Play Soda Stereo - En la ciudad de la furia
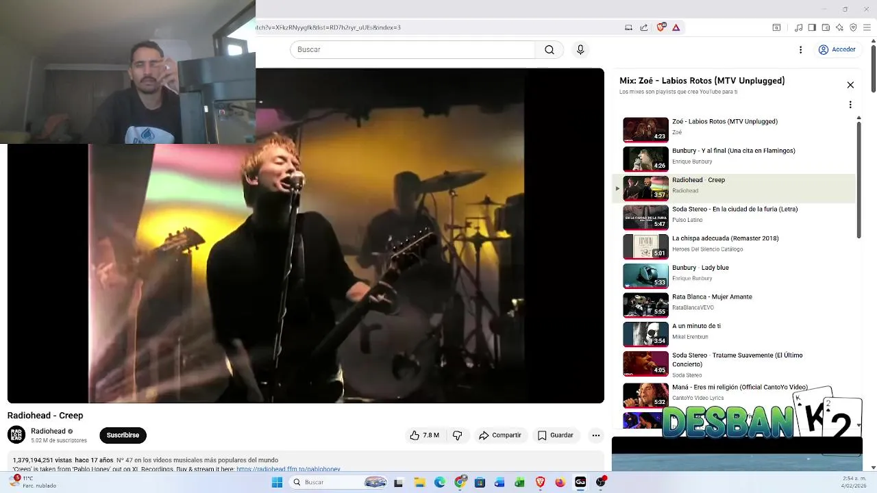The height and width of the screenshot is (493, 877). click(x=734, y=218)
